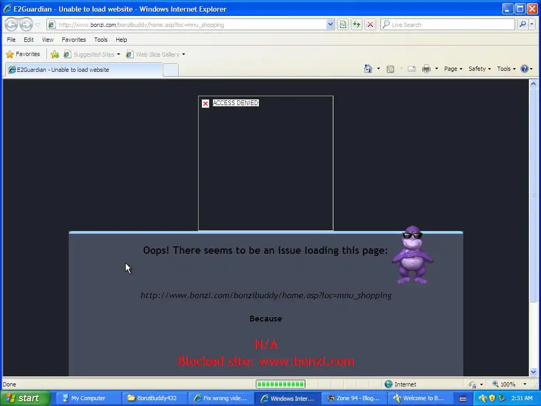Open the Page command menu
Image resolution: width=541 pixels, height=406 pixels.
[x=453, y=69]
